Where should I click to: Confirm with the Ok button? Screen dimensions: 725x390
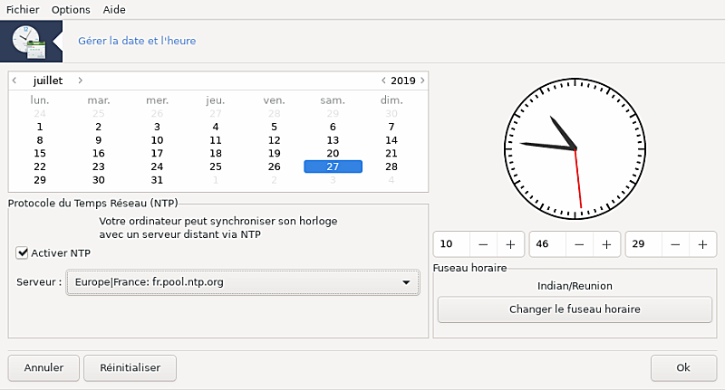coord(683,367)
